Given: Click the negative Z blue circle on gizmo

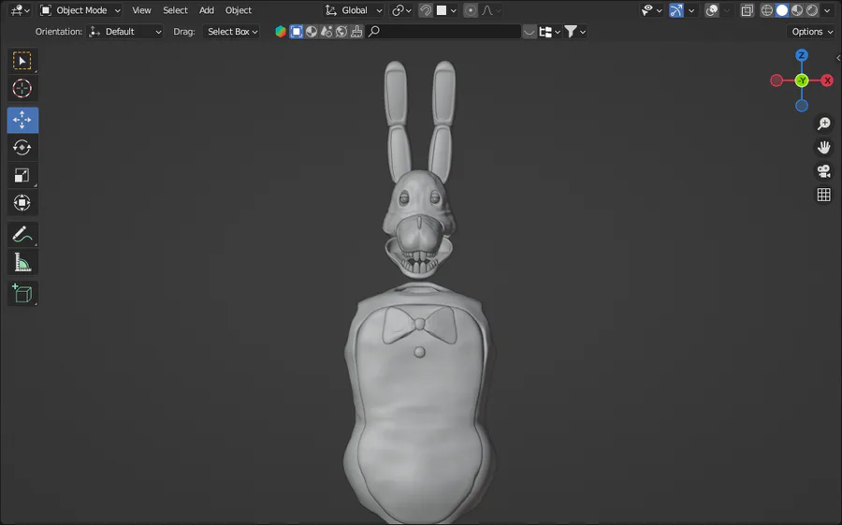Looking at the screenshot, I should [802, 106].
